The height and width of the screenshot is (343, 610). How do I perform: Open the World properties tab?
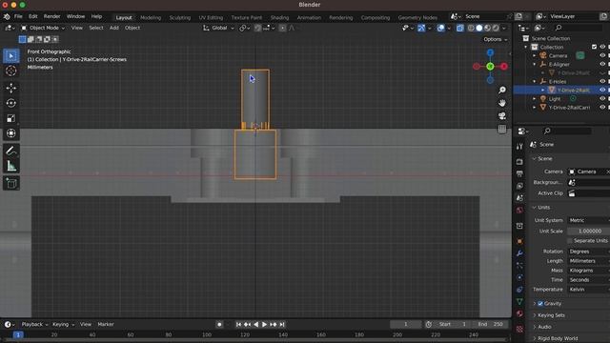pyautogui.click(x=519, y=211)
